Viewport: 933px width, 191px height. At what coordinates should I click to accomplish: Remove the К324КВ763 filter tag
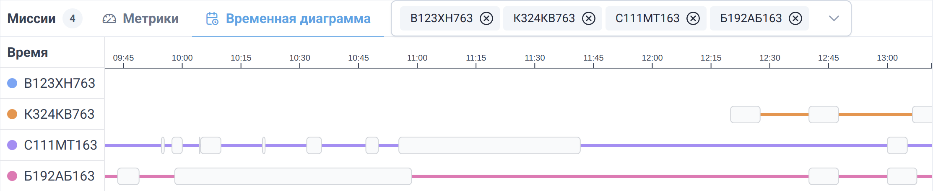[x=589, y=18]
